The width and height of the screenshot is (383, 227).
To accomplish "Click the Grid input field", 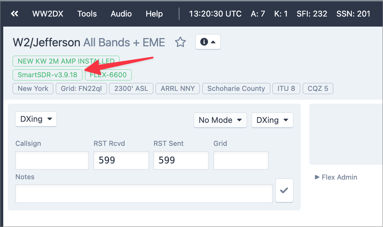I will click(x=241, y=160).
